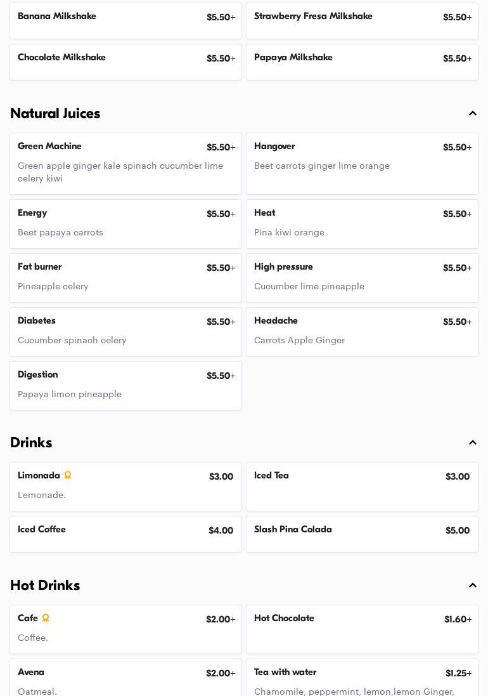Select the Hangover juice card
This screenshot has height=696, width=488.
point(362,164)
